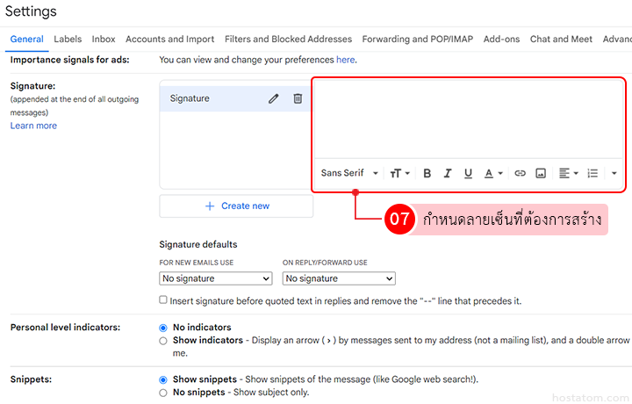Select the No snippets radio button
This screenshot has height=404, width=632.
(163, 393)
